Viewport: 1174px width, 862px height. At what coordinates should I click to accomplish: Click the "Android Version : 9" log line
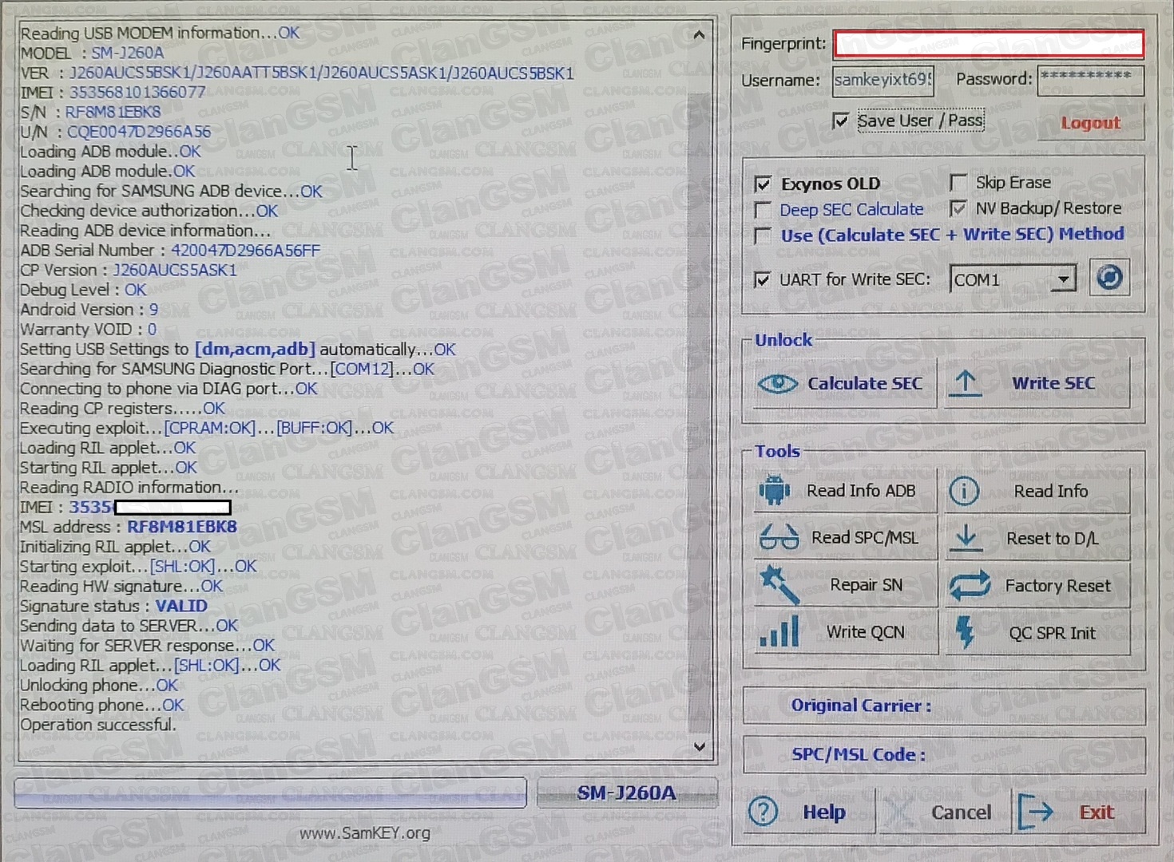click(89, 310)
